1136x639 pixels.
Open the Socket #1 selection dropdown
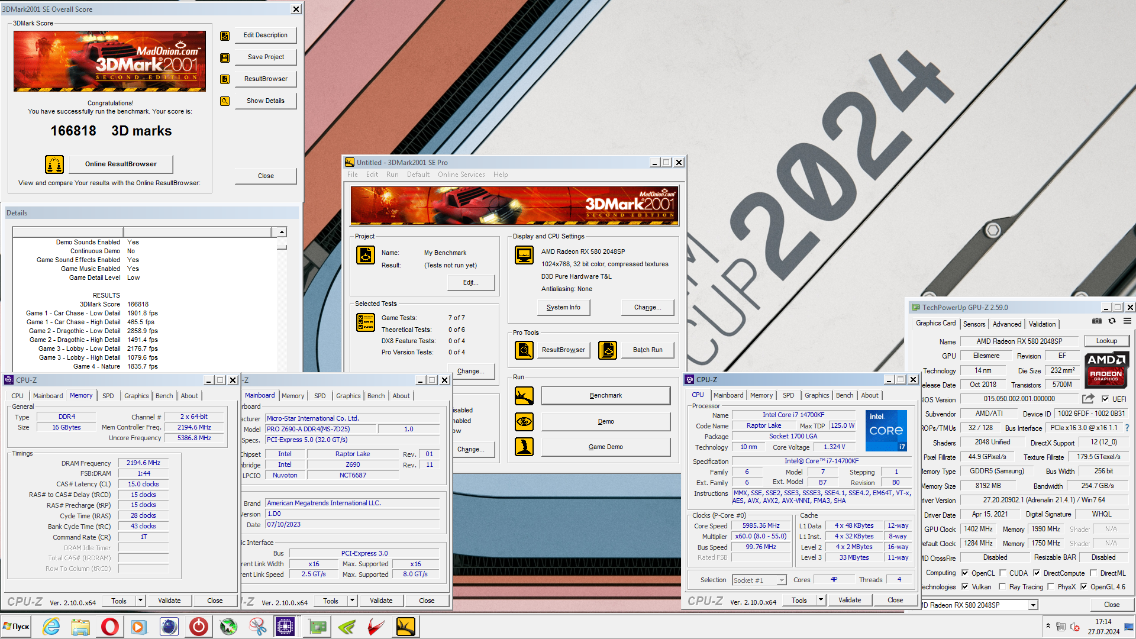(x=782, y=580)
